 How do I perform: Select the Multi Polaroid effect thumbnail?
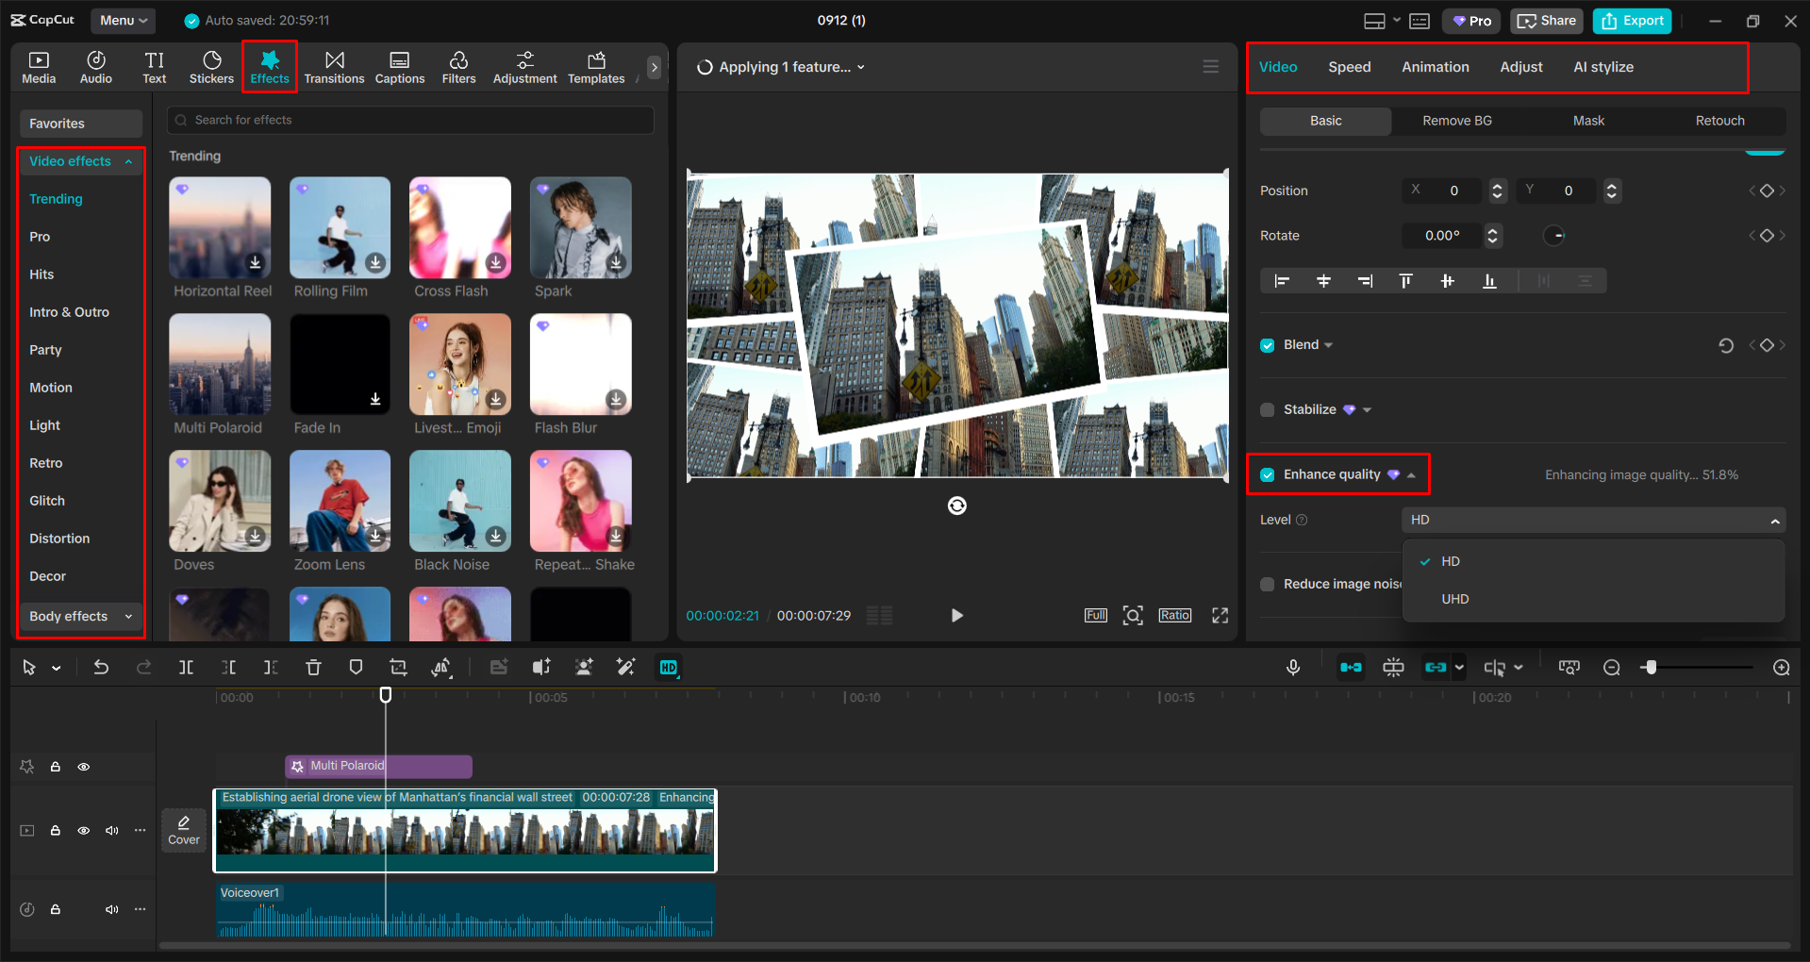(219, 364)
